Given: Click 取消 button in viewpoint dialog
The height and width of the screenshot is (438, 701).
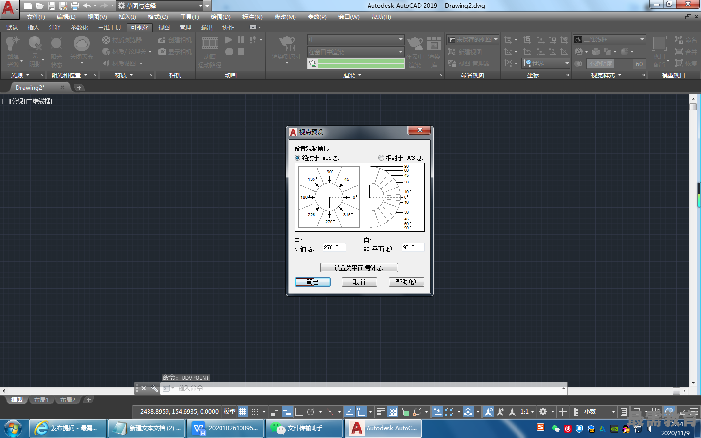Looking at the screenshot, I should tap(359, 282).
